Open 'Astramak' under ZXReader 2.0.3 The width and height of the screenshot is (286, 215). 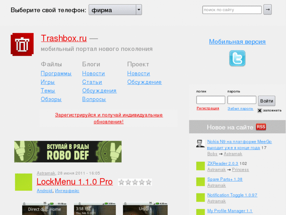[x=216, y=170]
